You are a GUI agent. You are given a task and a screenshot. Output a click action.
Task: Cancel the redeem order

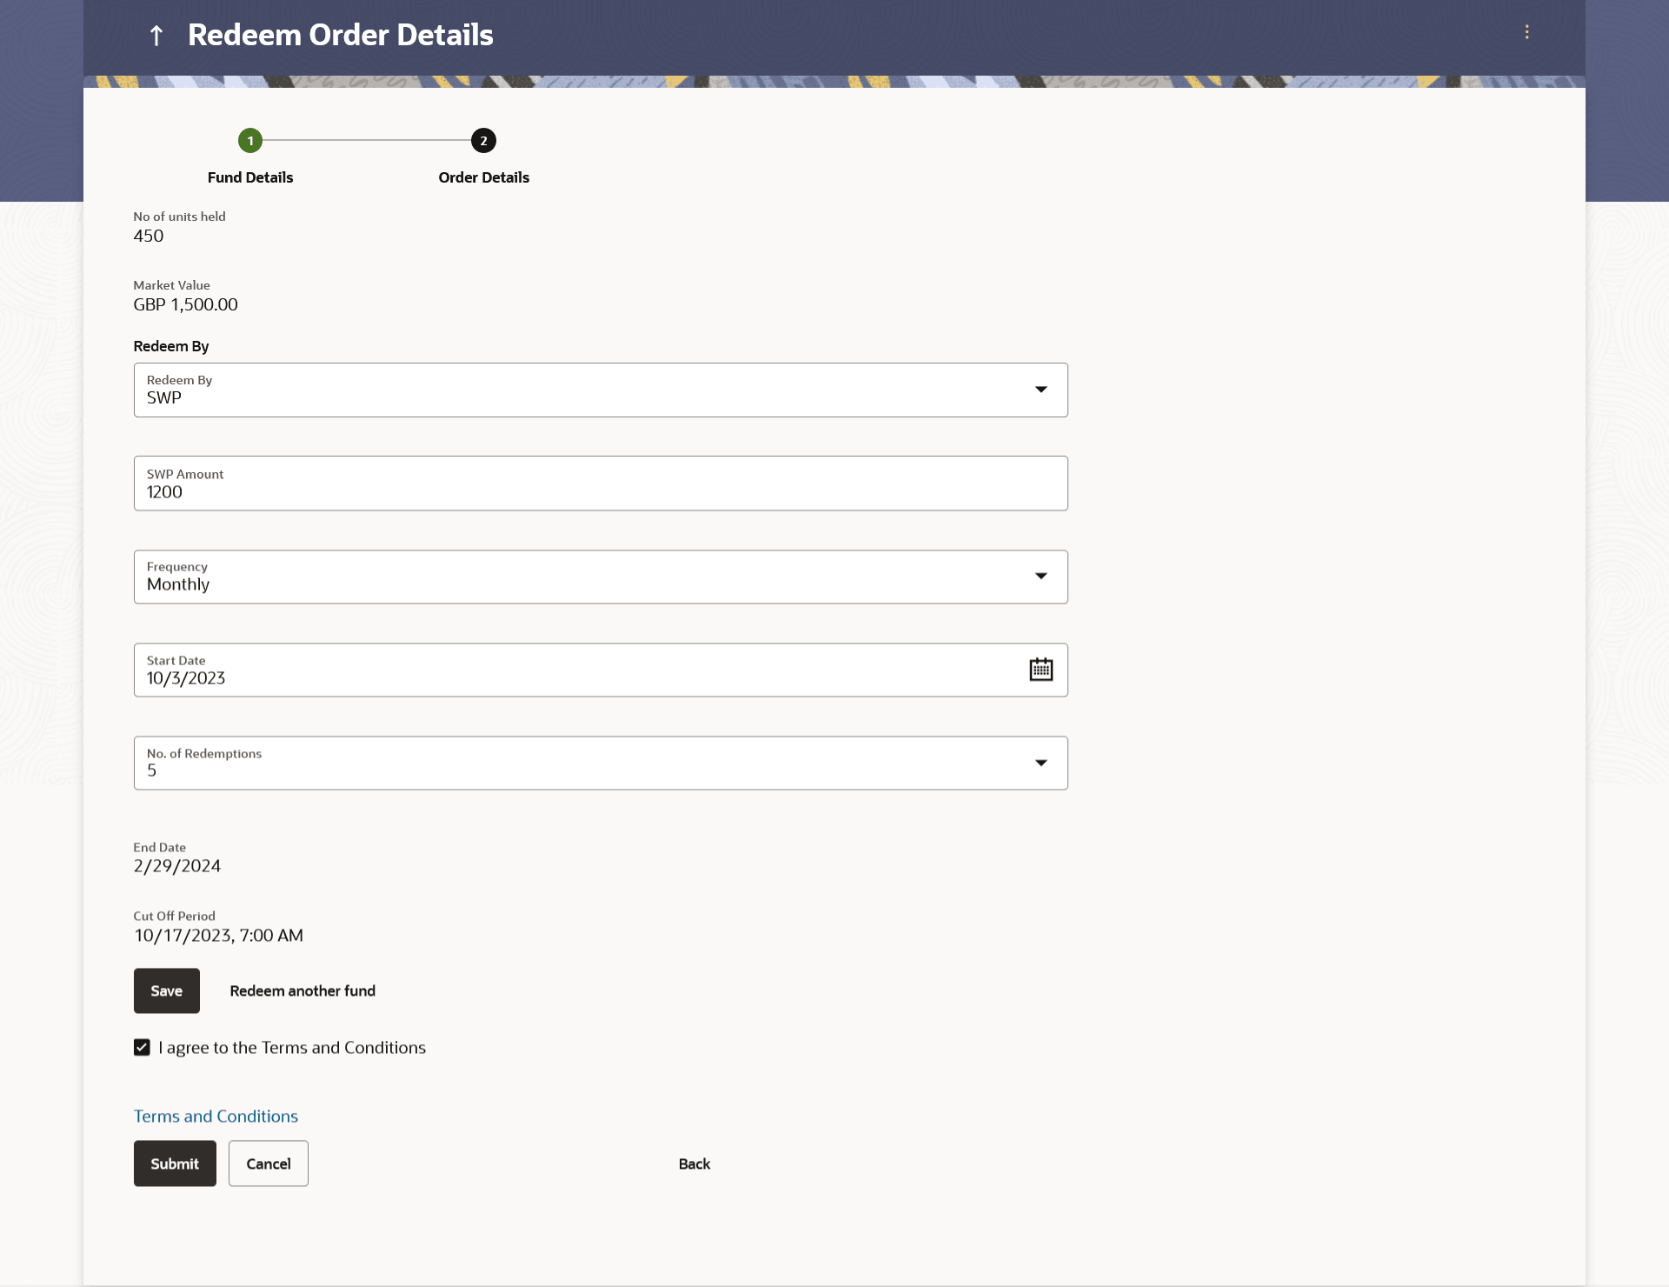tap(268, 1164)
